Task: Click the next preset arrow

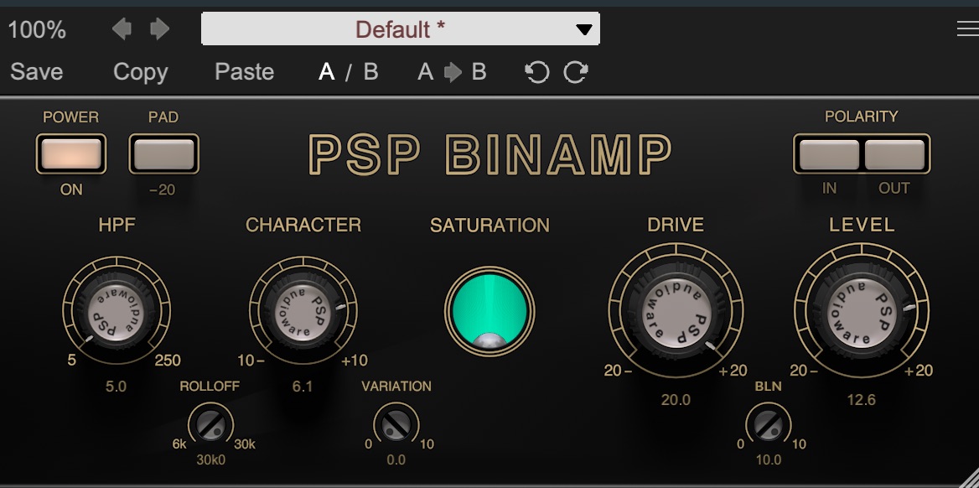Action: click(x=159, y=29)
